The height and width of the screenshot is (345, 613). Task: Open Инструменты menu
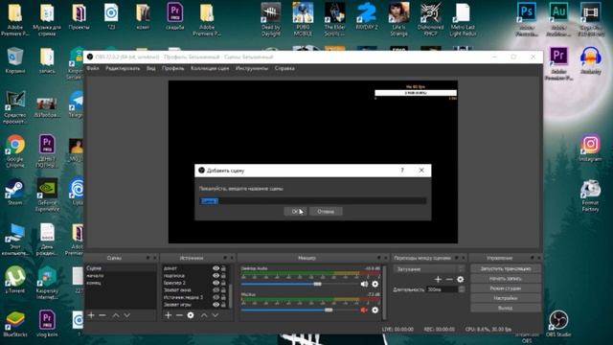click(252, 68)
